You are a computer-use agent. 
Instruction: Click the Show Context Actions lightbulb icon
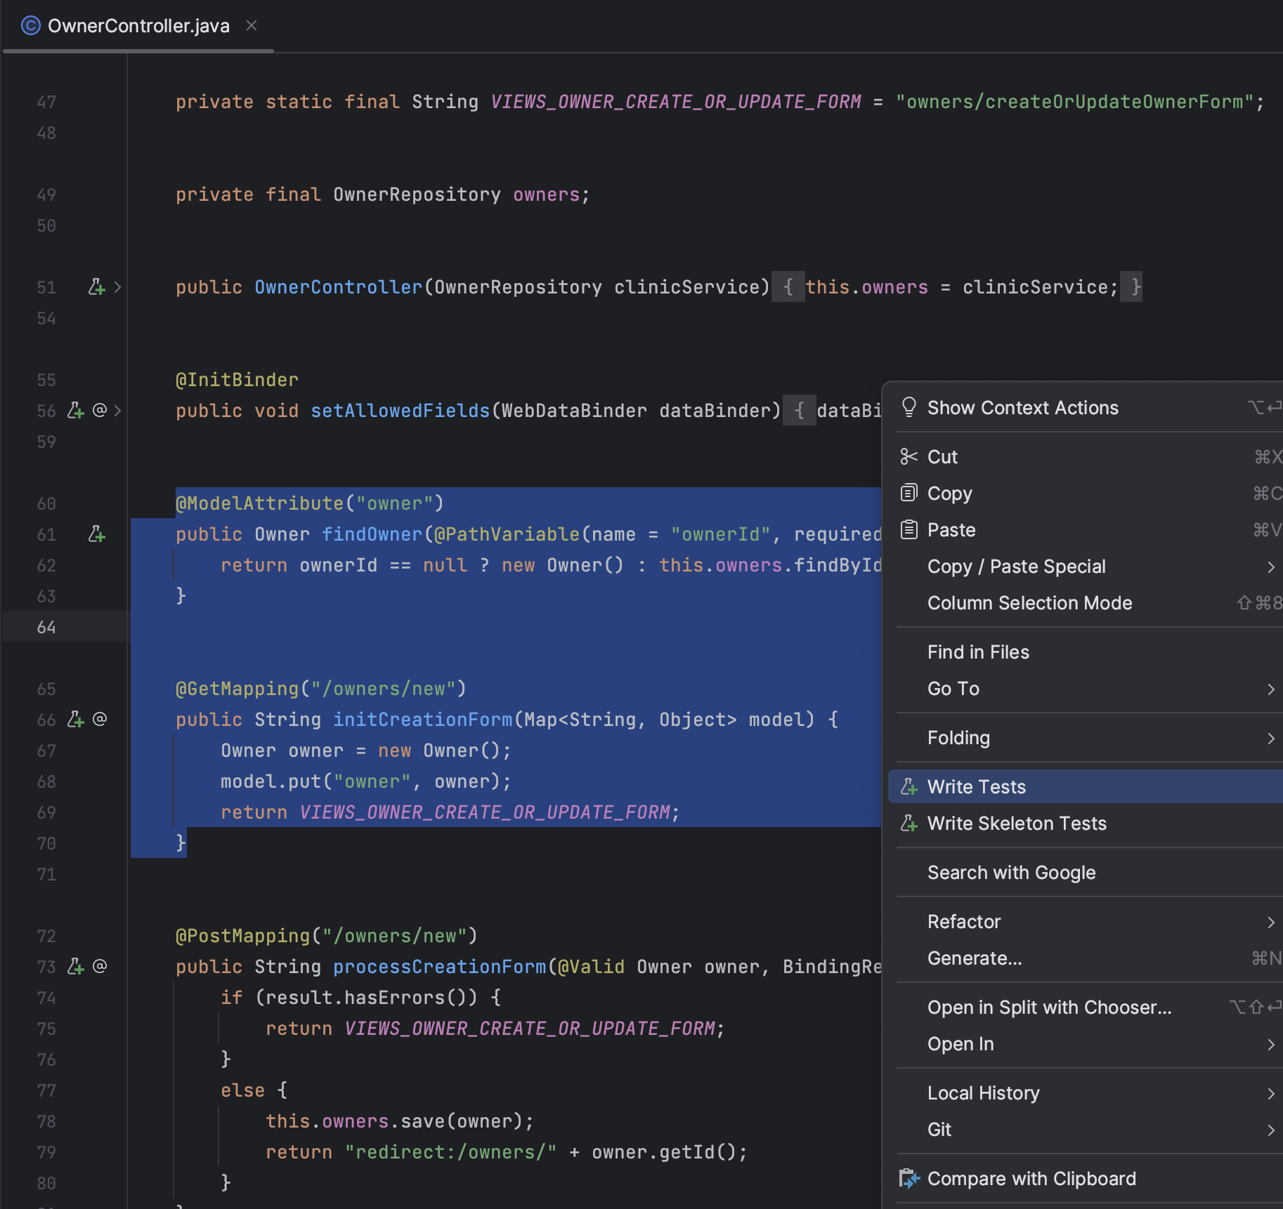[x=908, y=407]
